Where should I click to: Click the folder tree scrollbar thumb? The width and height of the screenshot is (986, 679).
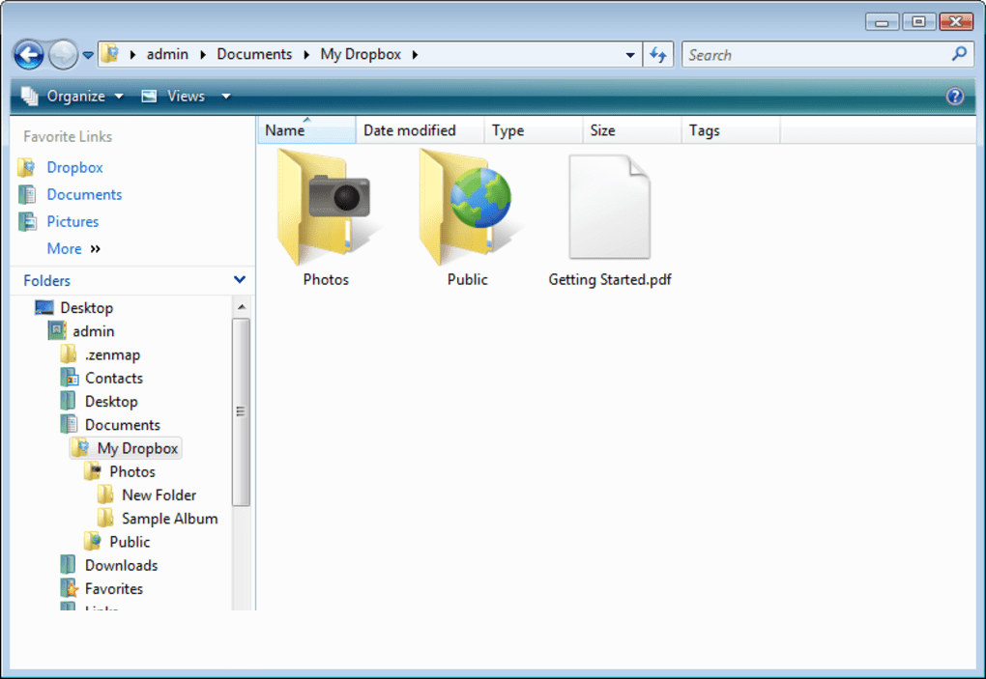[x=241, y=411]
